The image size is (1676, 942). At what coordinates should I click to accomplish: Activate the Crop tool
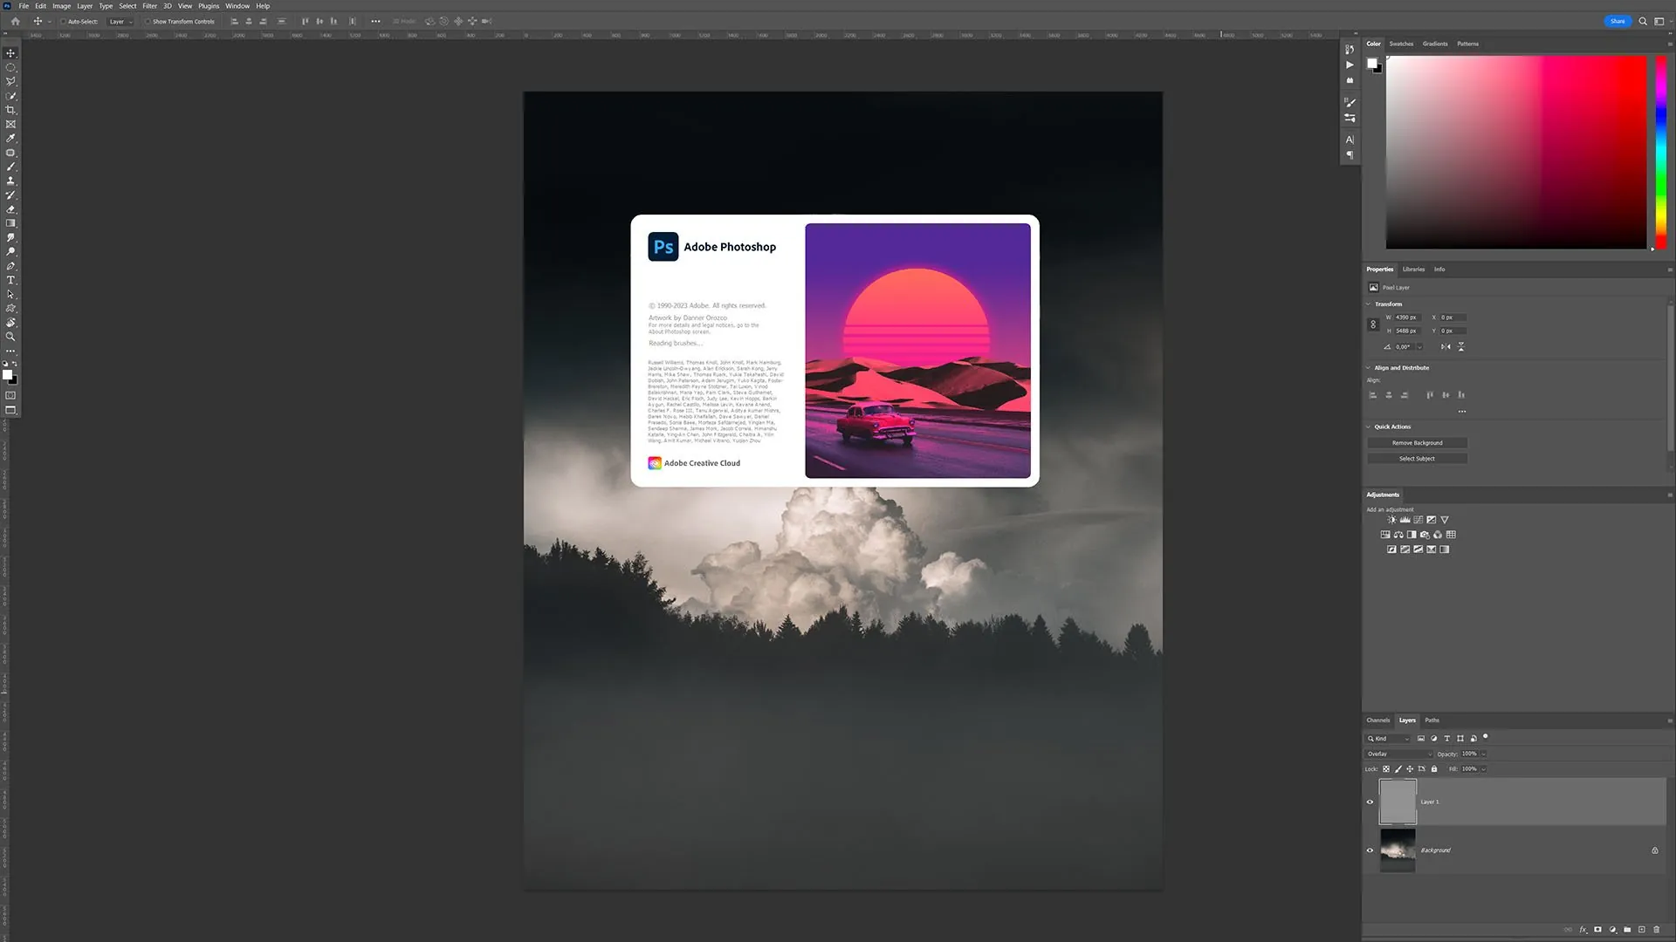tap(11, 110)
